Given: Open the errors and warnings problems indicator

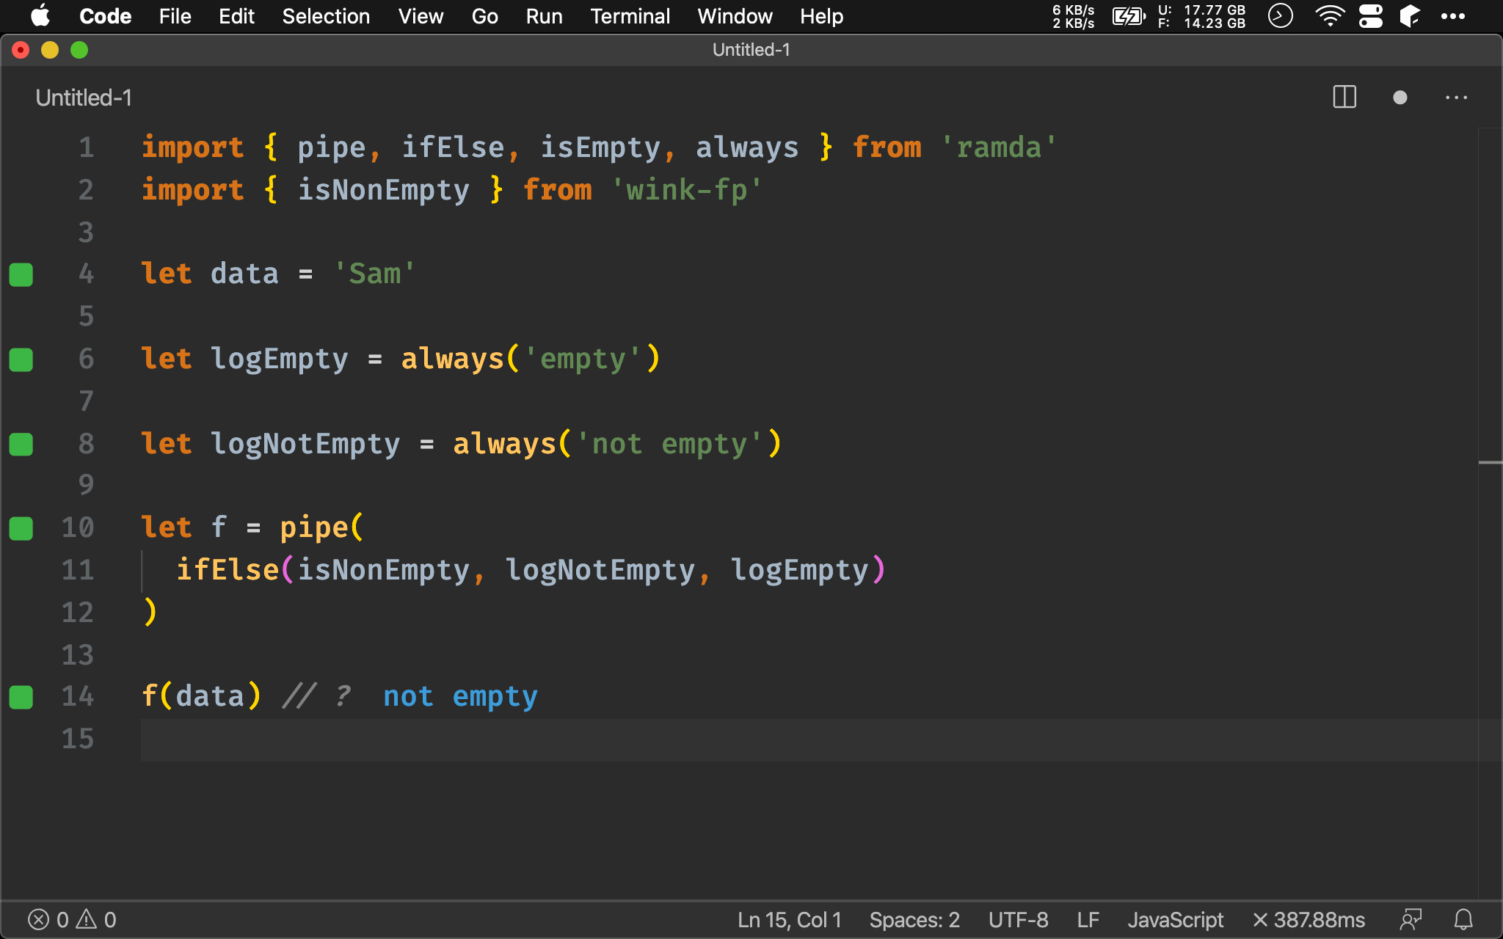Looking at the screenshot, I should tap(72, 920).
